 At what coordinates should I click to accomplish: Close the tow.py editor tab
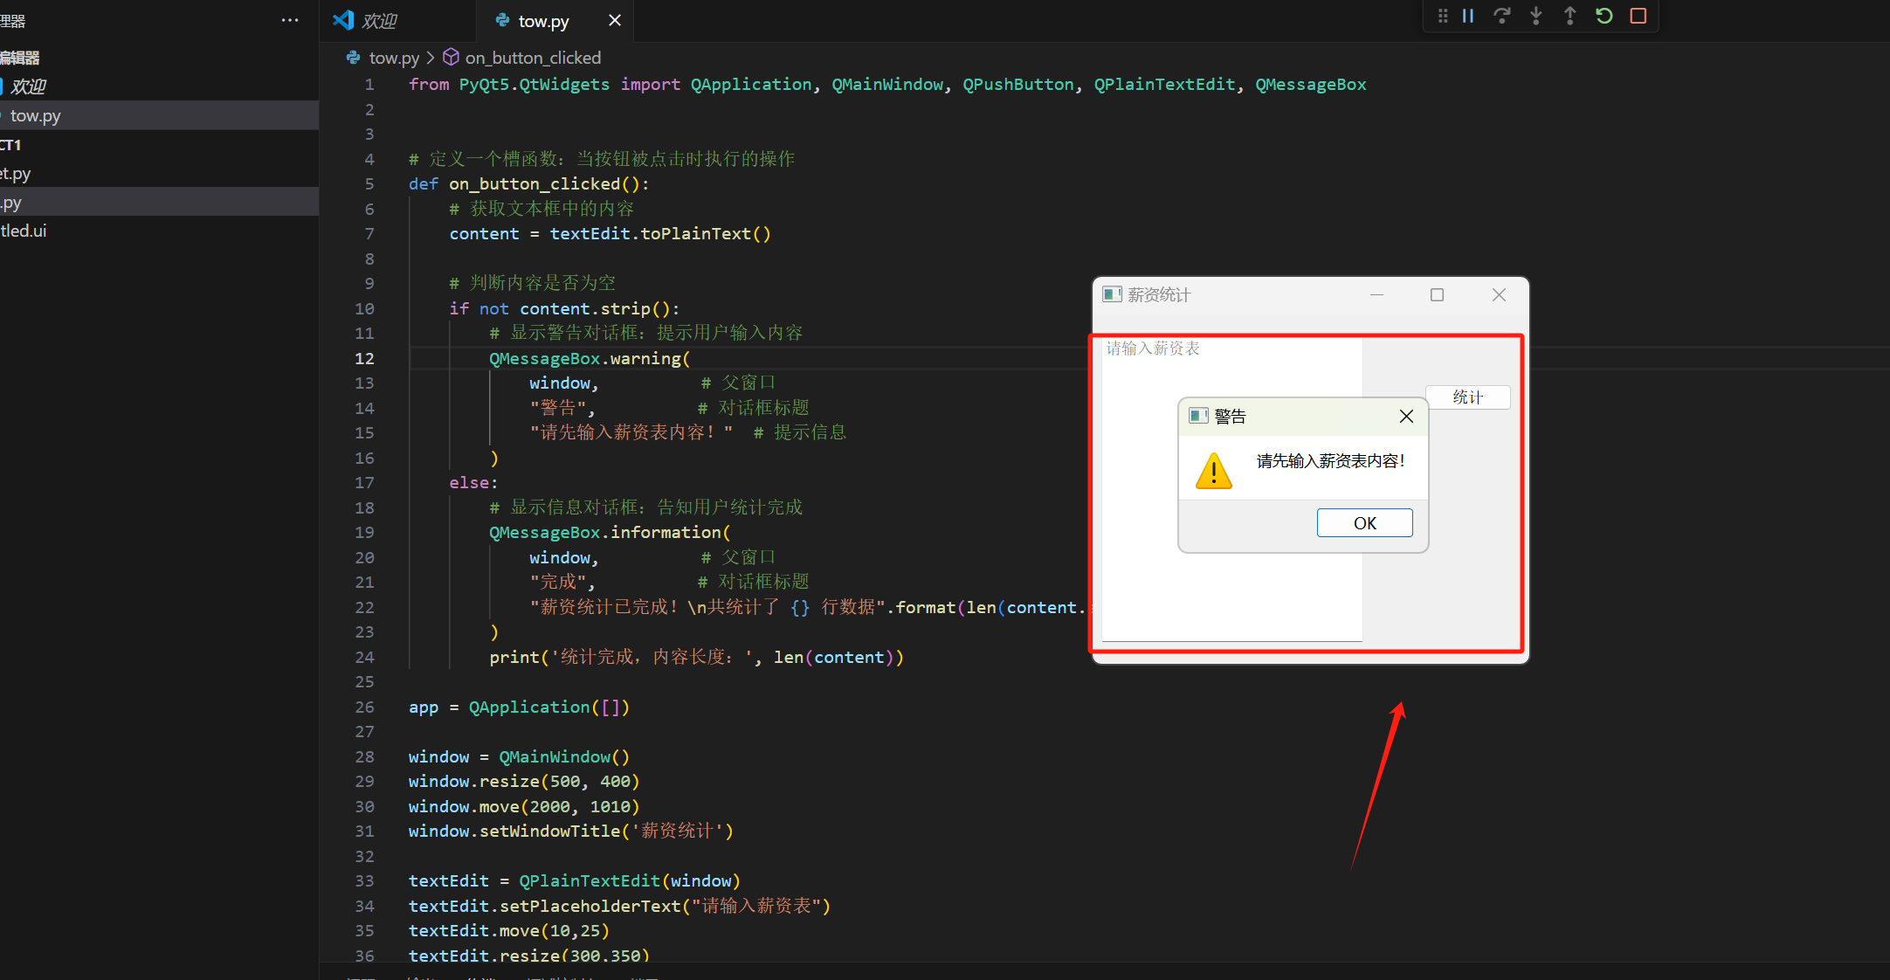[x=615, y=20]
